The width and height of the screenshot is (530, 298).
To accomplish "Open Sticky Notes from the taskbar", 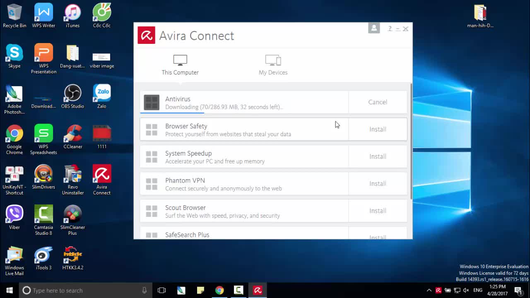I will pyautogui.click(x=200, y=291).
